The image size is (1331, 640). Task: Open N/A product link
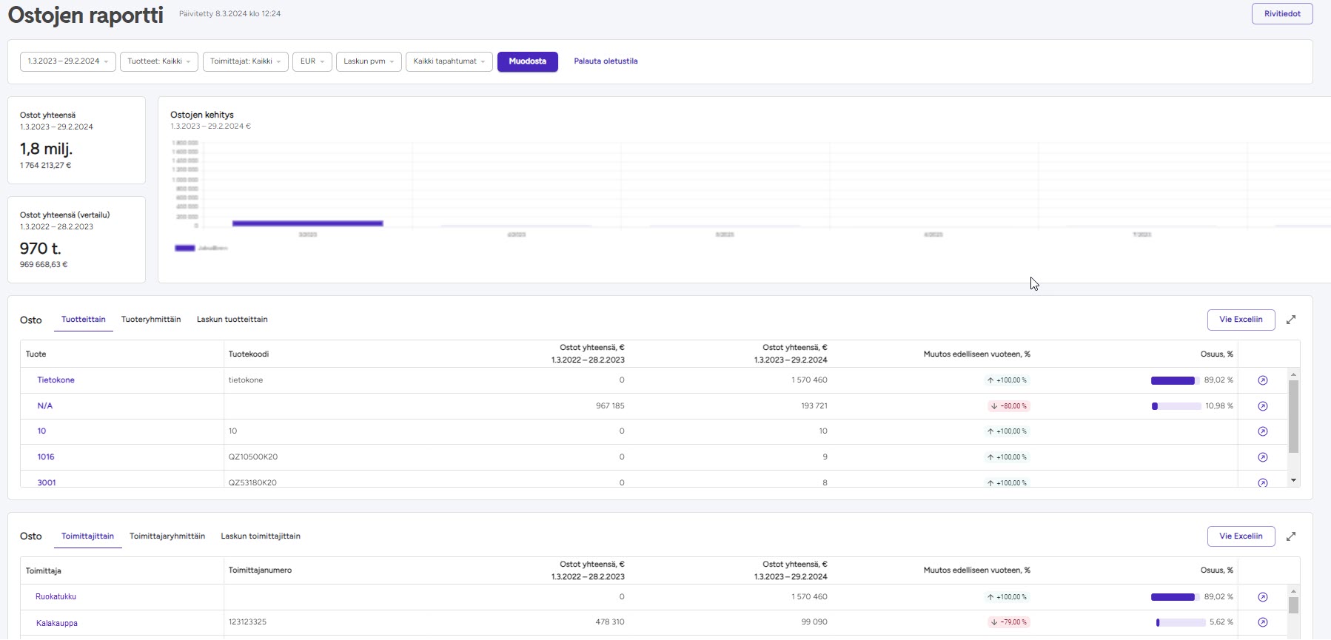(45, 406)
